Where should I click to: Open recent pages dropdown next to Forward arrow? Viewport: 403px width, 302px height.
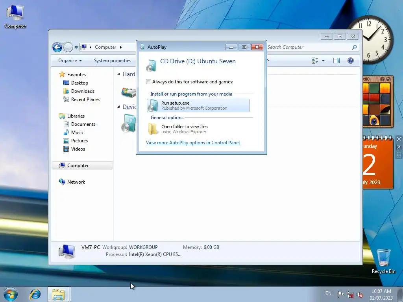pos(76,48)
